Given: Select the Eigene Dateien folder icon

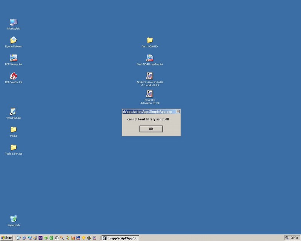Looking at the screenshot, I should point(14,42).
